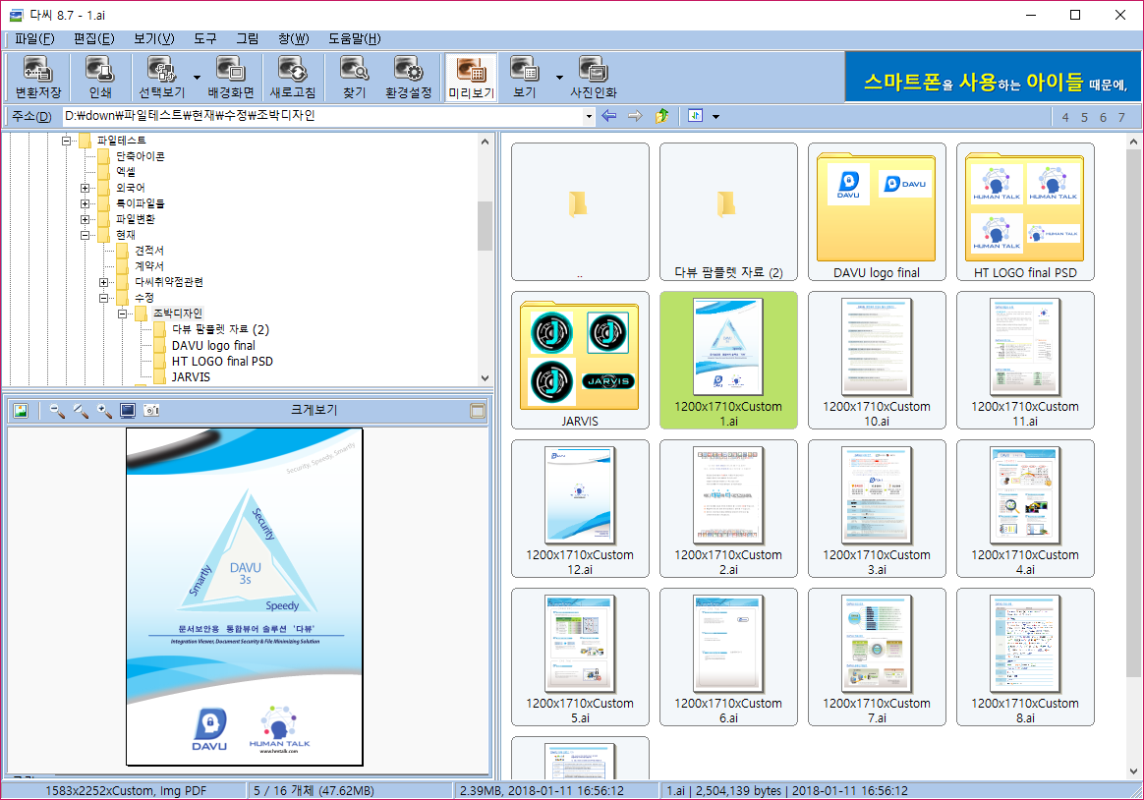
Task: Click the 변환저장 (convert and save) toolbar icon
Action: coord(38,77)
